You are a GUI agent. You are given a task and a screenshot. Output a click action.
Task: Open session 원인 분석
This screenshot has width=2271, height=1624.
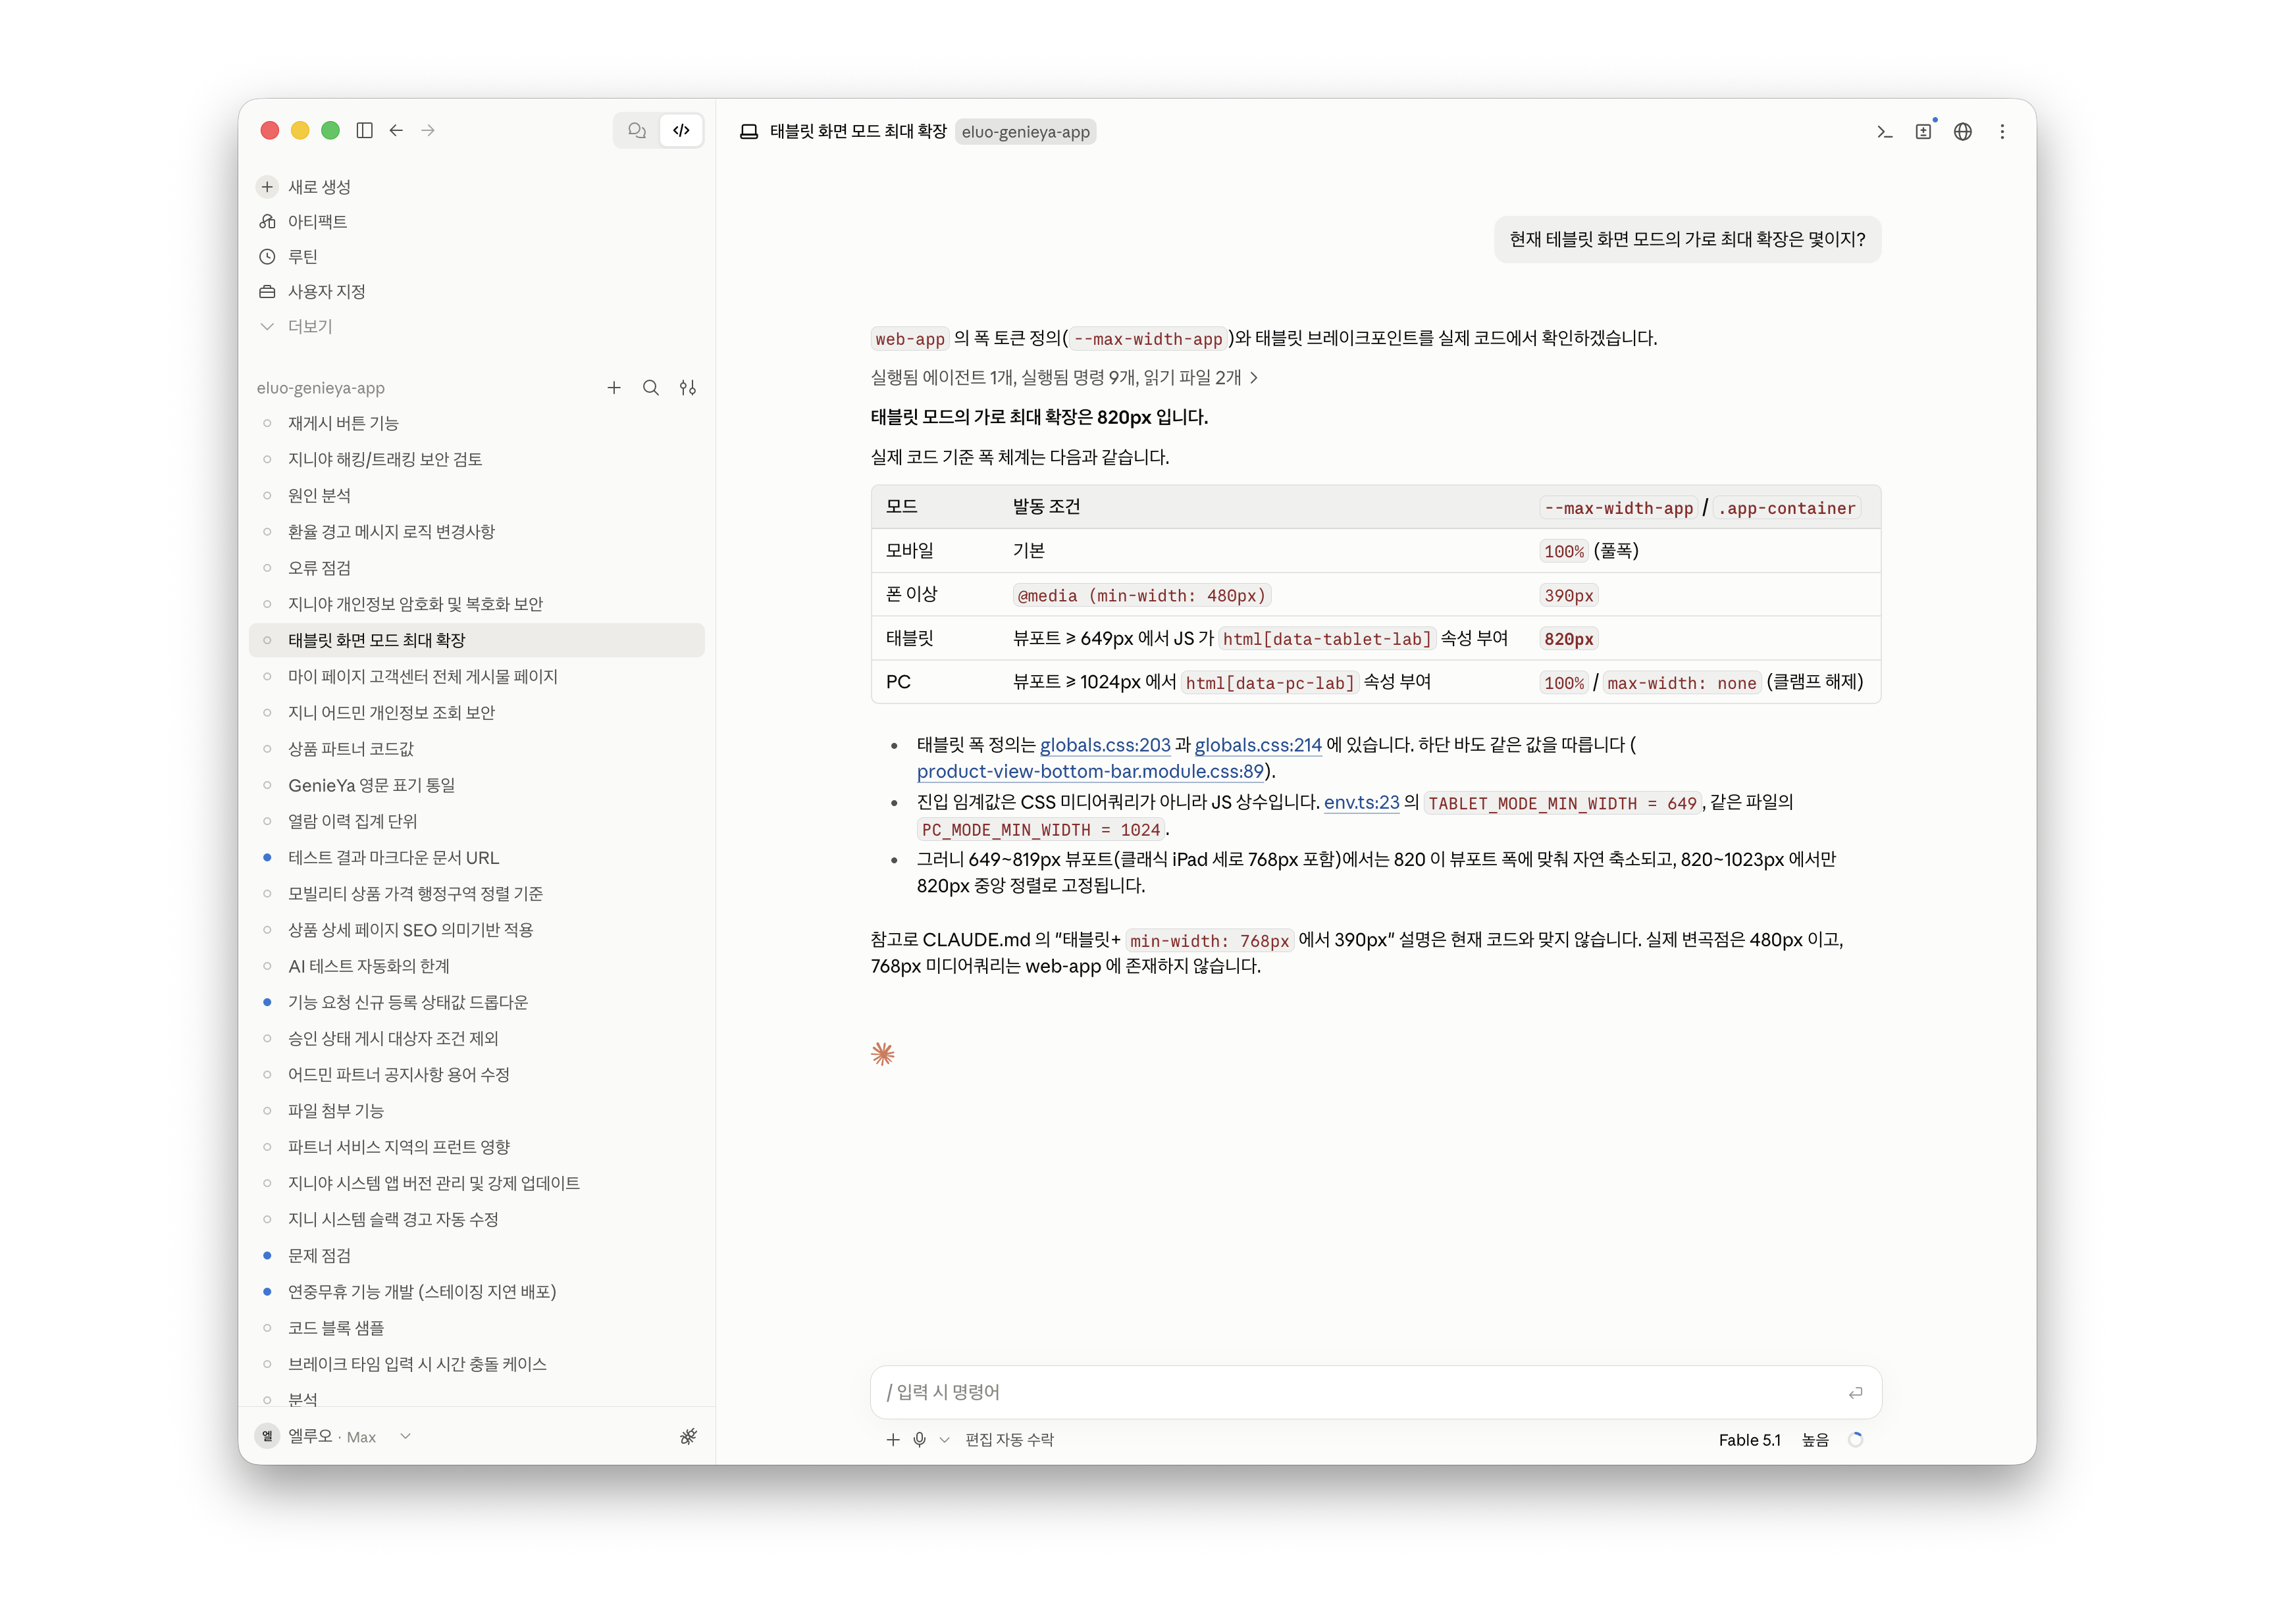476,495
